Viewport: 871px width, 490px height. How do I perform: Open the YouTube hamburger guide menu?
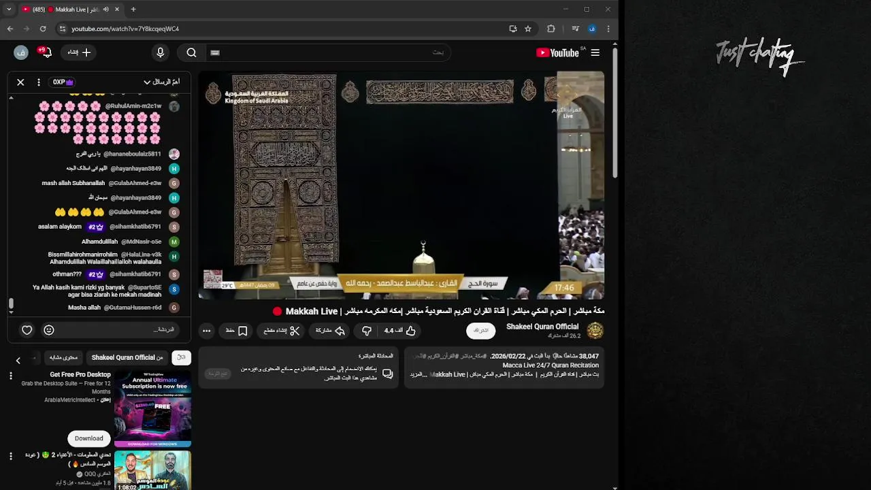[595, 52]
